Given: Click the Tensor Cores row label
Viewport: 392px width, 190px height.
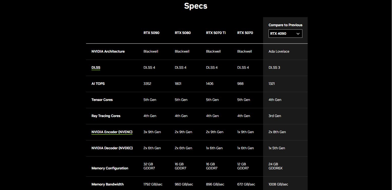Looking at the screenshot, I should 102,100.
